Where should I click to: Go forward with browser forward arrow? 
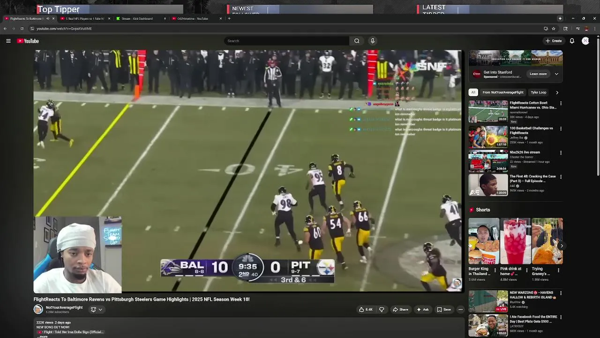pyautogui.click(x=13, y=29)
